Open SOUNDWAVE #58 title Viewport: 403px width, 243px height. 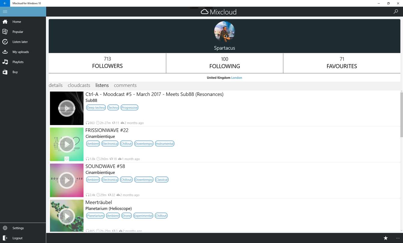105,166
